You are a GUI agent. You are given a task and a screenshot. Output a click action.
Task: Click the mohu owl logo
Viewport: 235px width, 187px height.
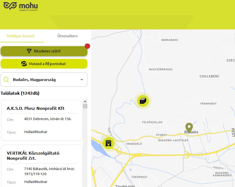10,6
